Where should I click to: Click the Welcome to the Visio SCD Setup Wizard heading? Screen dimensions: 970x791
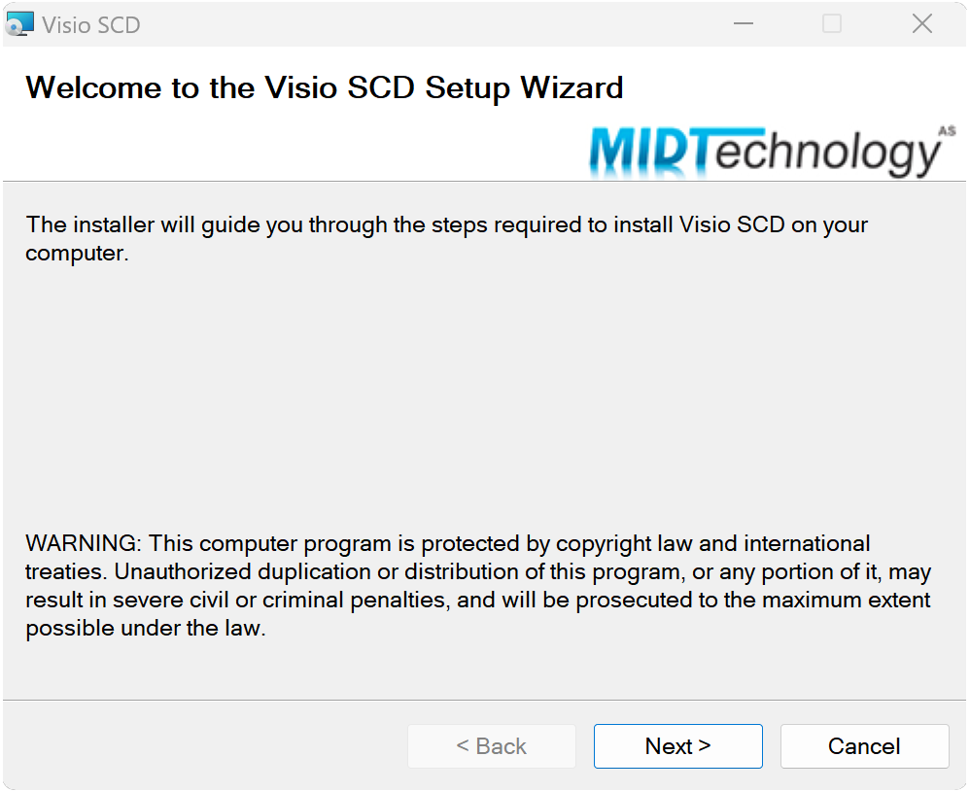point(325,87)
